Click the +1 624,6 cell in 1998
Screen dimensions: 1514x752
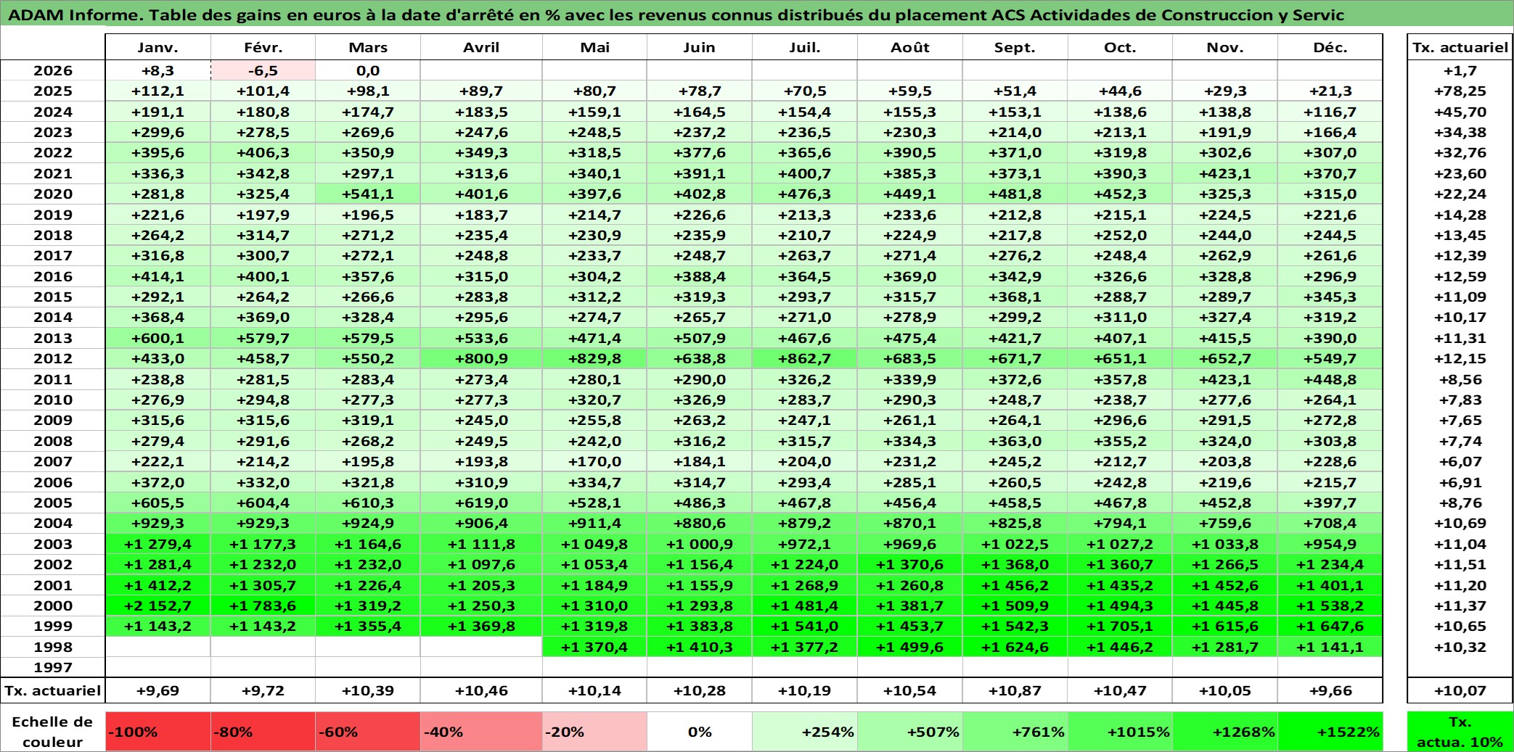[x=1015, y=647]
